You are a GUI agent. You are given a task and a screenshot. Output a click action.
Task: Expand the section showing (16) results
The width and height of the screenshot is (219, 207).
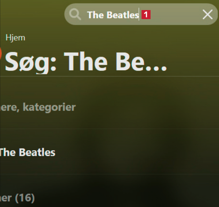(x=17, y=198)
